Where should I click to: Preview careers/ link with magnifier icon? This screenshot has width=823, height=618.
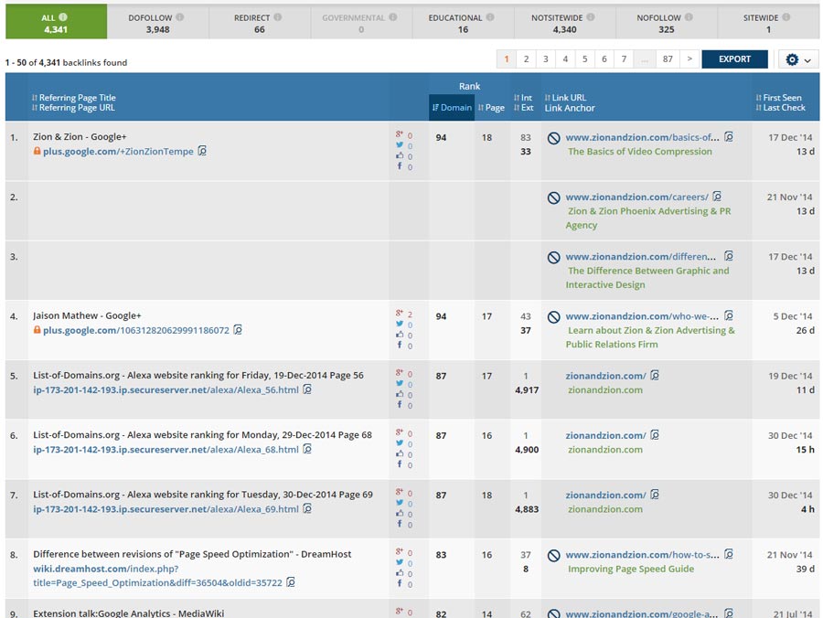pyautogui.click(x=717, y=197)
